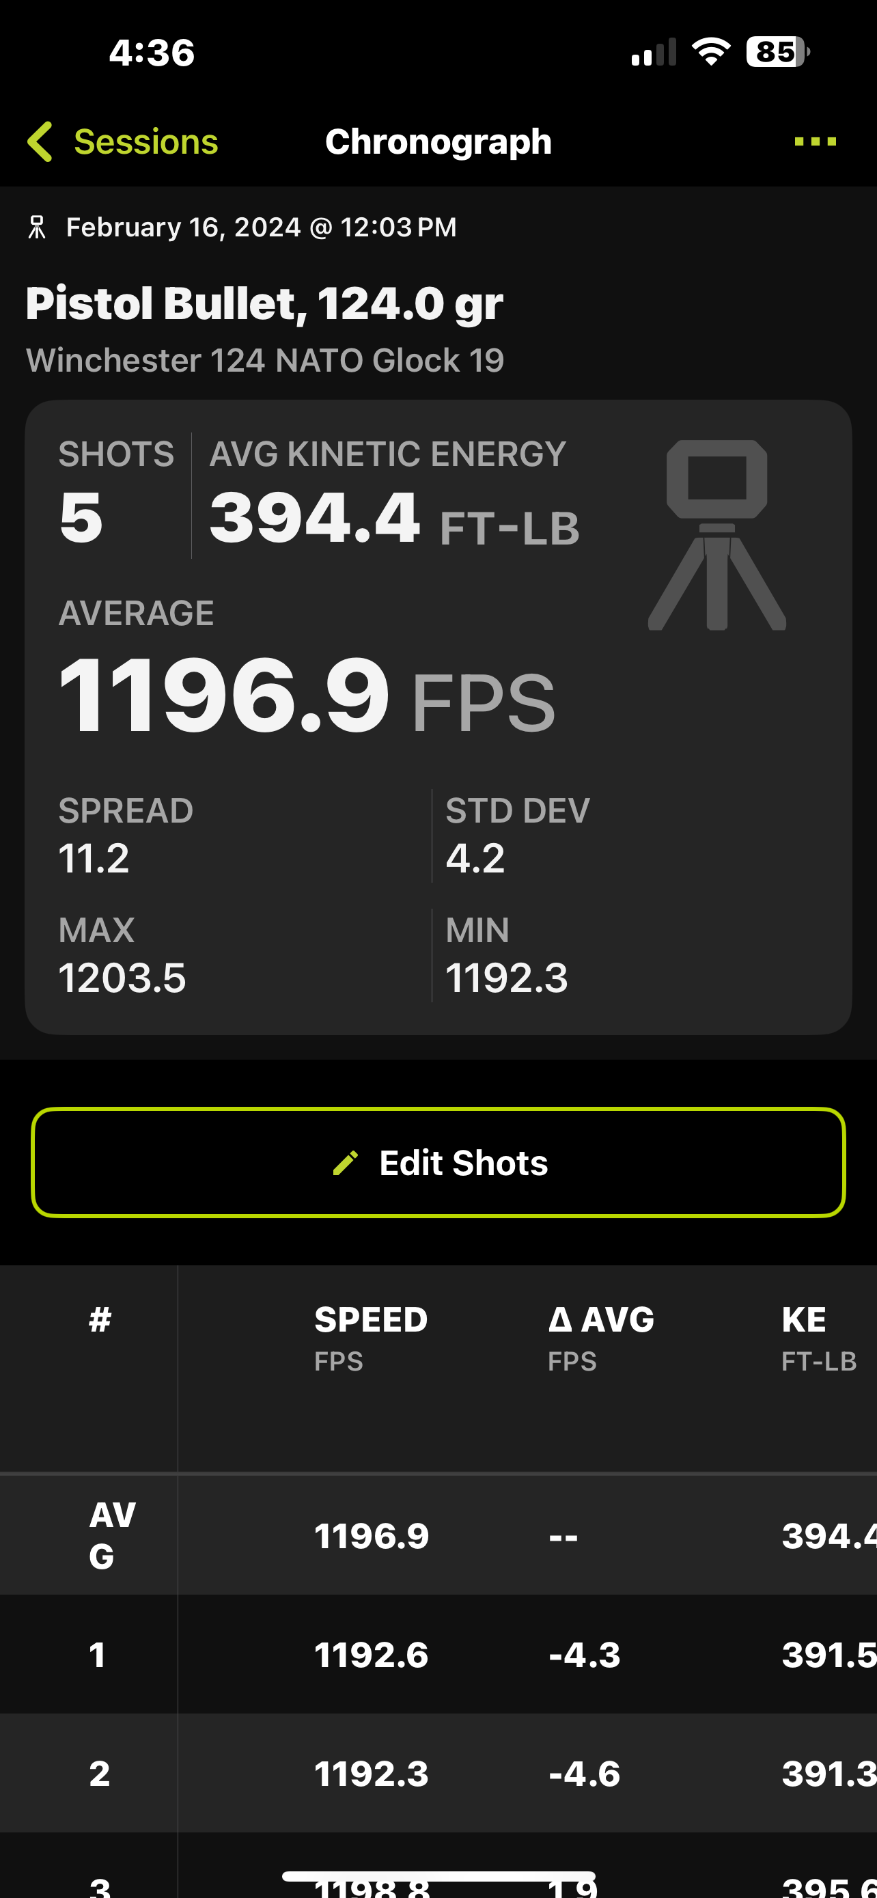Tap the pencil icon in Edit Shots
The image size is (877, 1898).
tap(346, 1163)
